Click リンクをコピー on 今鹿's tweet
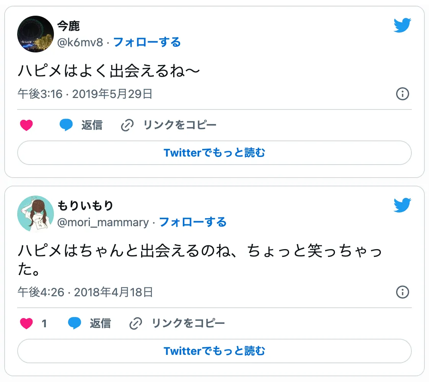The image size is (429, 382). [x=180, y=125]
